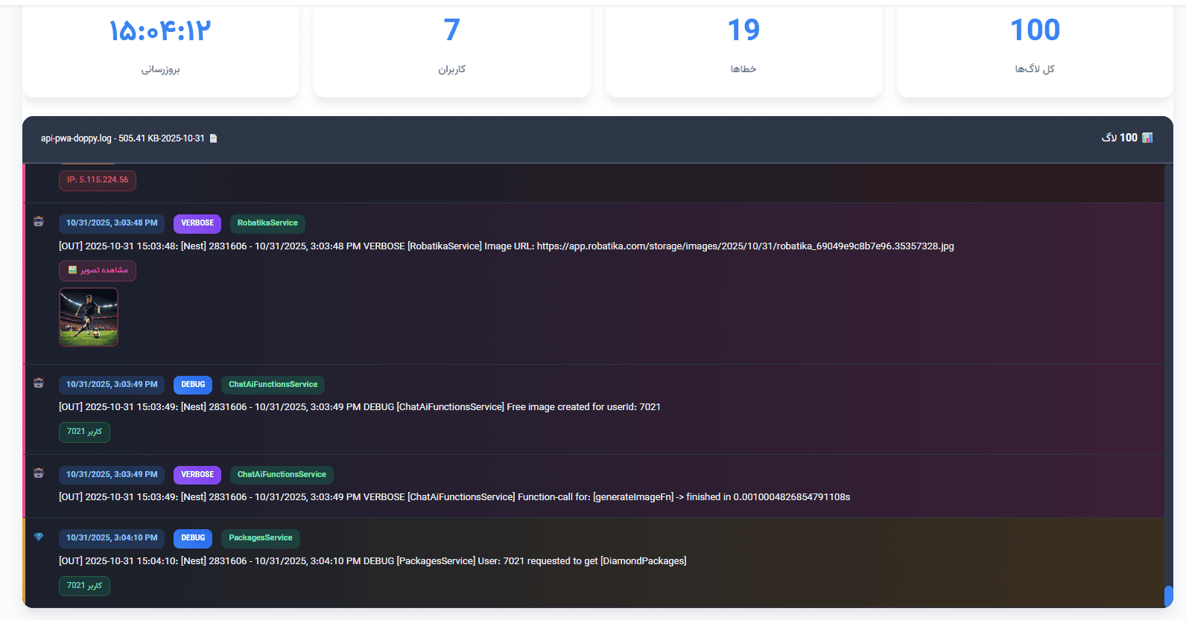Open the soccer player image thumbnail
Screen dimensions: 1186x620
click(89, 317)
